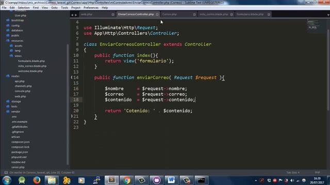Viewport: 330px width, 185px height.
Task: Click the database folder icon
Action: [8, 30]
